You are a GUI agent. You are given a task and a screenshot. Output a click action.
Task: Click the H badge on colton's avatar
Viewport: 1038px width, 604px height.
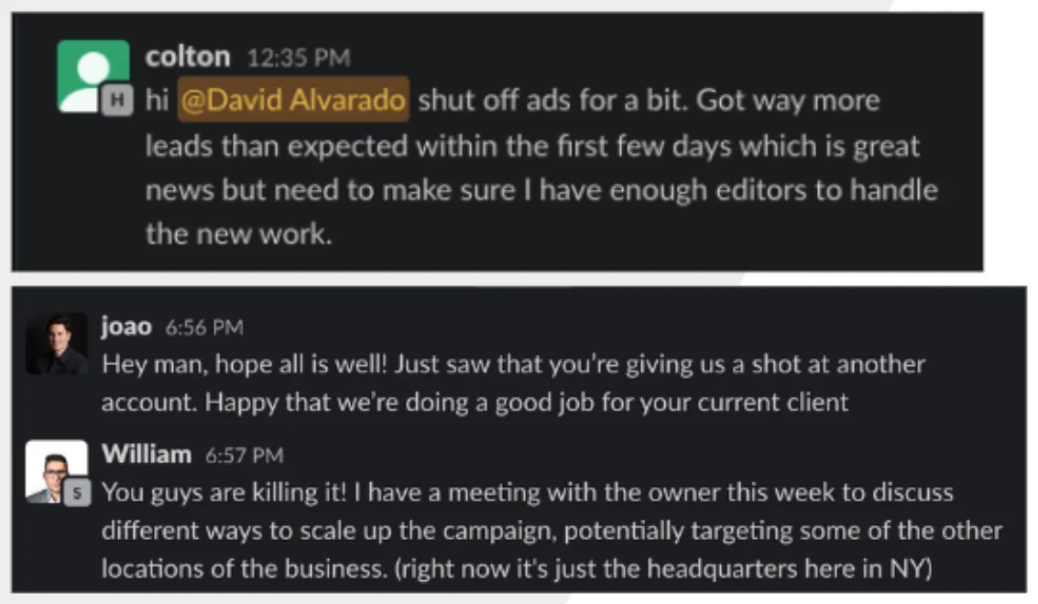(x=117, y=100)
